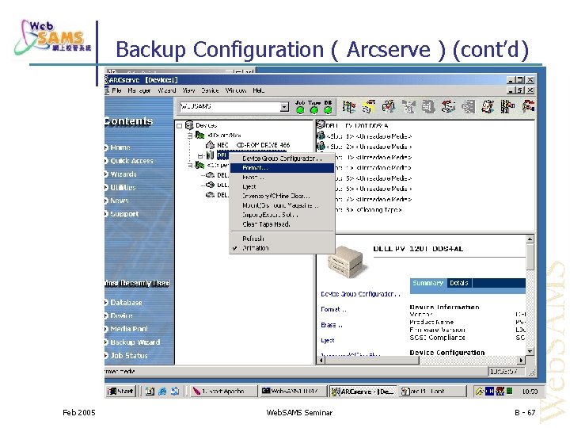
Task: Select the Devices root icon in the tree
Action: point(189,125)
